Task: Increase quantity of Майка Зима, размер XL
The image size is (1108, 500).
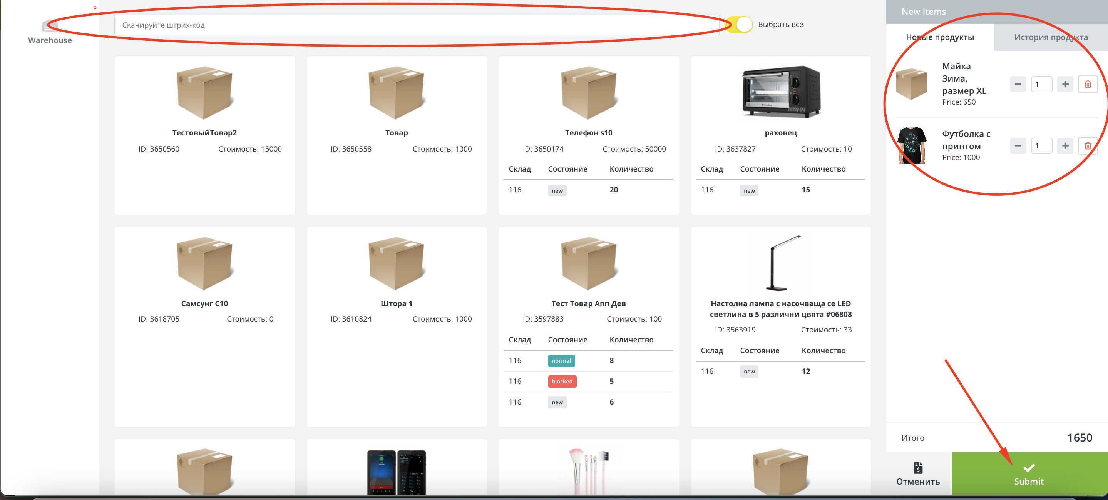Action: pyautogui.click(x=1065, y=84)
